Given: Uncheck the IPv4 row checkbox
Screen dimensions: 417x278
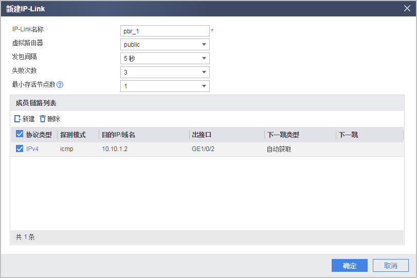Looking at the screenshot, I should click(20, 149).
